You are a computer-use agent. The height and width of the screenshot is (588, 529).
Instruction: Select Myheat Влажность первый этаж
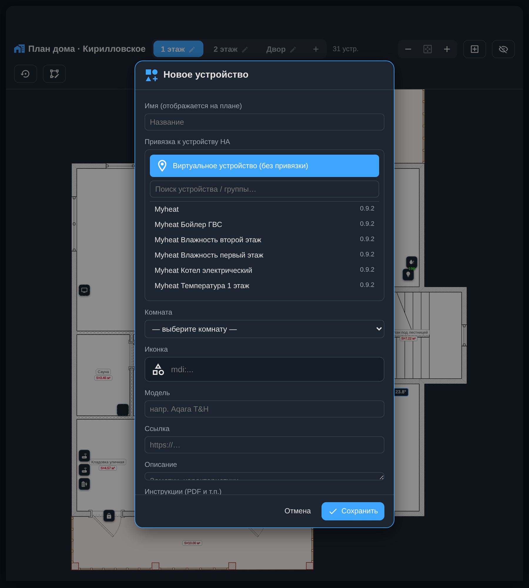click(264, 255)
